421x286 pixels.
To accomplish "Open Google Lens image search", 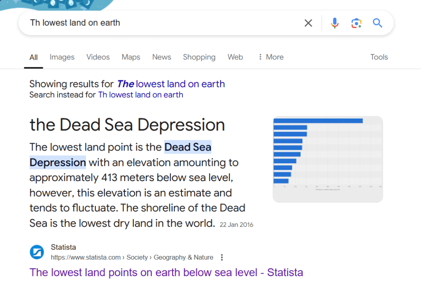I will click(x=356, y=23).
